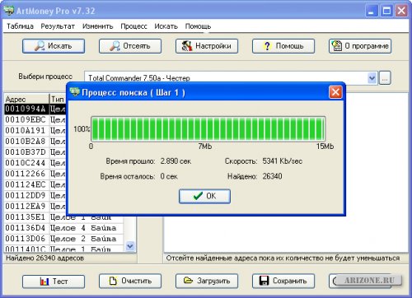Click Время прошло value 2.890 сек
412x298 pixels.
pos(176,161)
